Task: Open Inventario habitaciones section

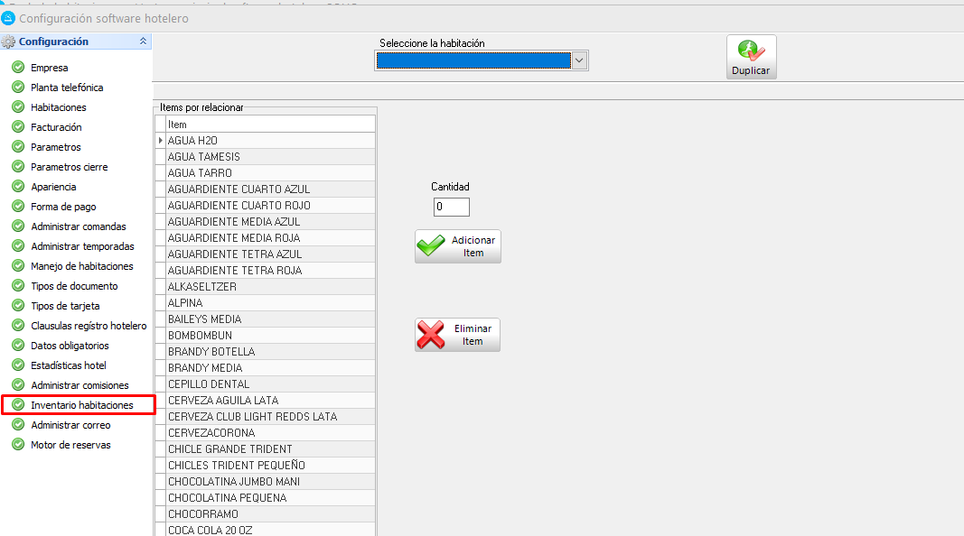Action: (x=81, y=405)
